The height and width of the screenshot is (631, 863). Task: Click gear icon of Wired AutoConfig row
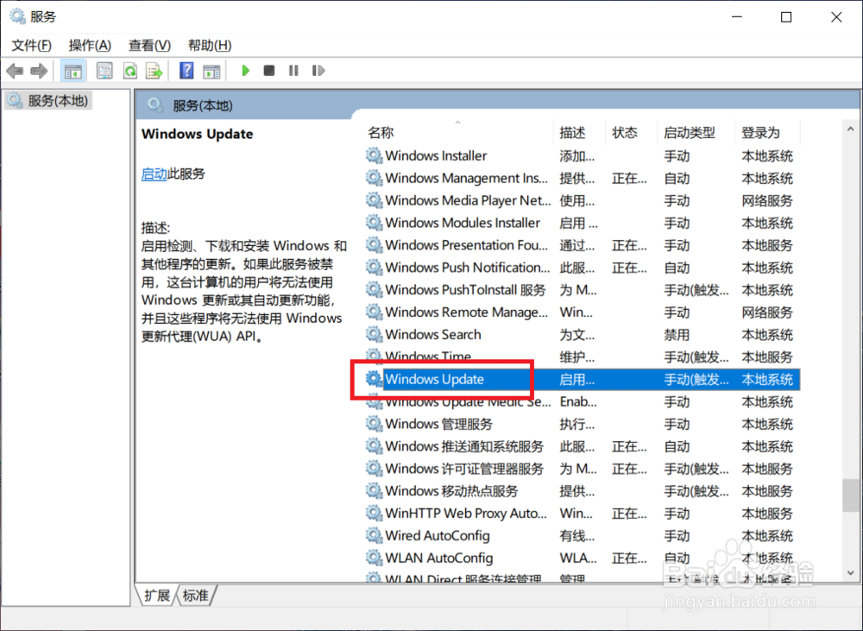coord(375,535)
